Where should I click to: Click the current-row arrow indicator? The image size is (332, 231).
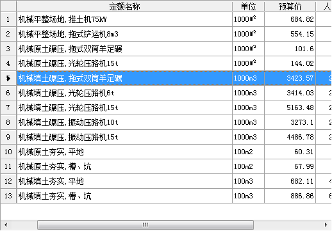(x=8, y=78)
